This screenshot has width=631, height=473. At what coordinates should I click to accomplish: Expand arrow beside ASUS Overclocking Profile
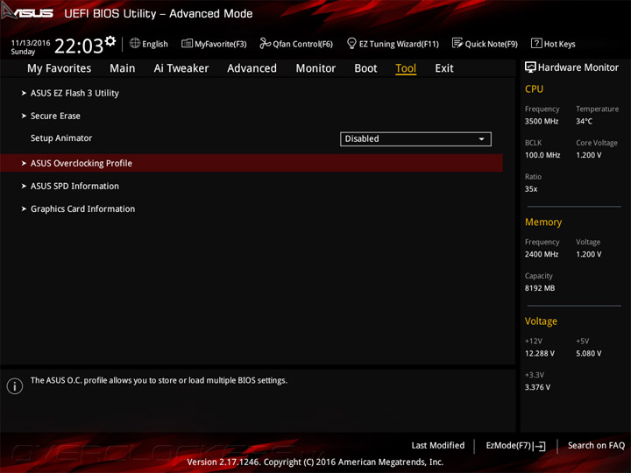tap(24, 163)
